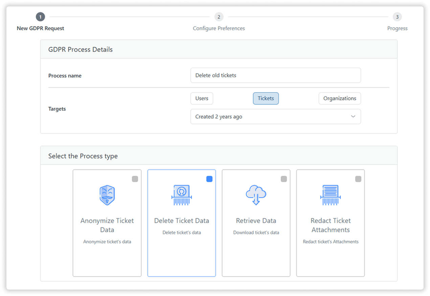The image size is (430, 296).
Task: Click the Redact Ticket Attachments document icon
Action: [x=331, y=195]
